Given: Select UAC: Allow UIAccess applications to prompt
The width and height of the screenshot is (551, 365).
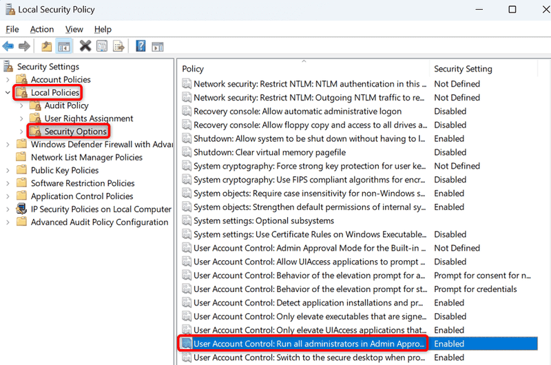Looking at the screenshot, I should [309, 262].
